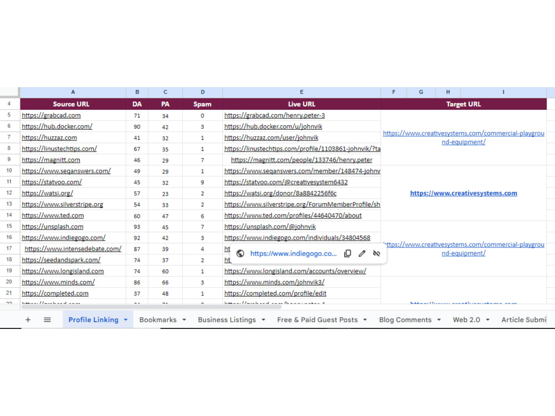Image resolution: width=555 pixels, height=416 pixels.
Task: Open the all sheets list icon
Action: click(x=47, y=320)
